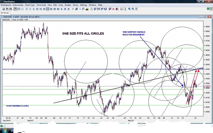Click the zoom in magnifier
The height and width of the screenshot is (133, 213).
click(x=129, y=9)
